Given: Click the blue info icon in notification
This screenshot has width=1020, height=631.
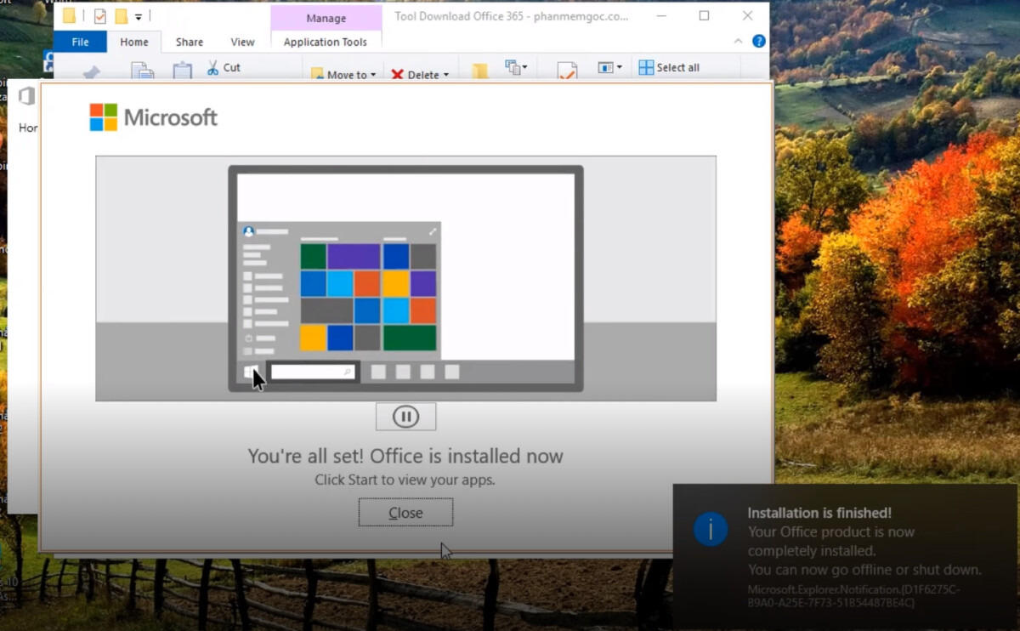Looking at the screenshot, I should click(x=710, y=530).
